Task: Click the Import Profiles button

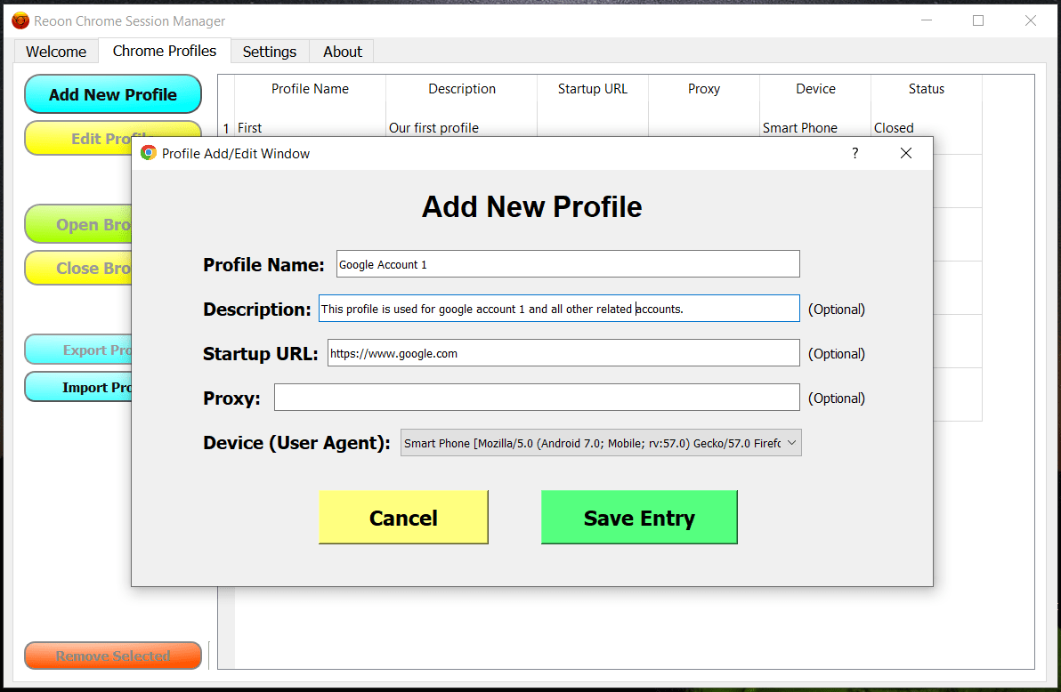Action: (x=78, y=387)
